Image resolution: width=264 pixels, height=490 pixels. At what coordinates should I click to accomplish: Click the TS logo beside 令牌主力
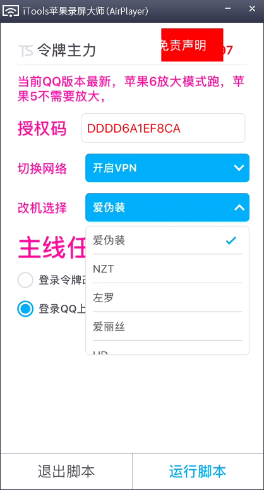26,51
